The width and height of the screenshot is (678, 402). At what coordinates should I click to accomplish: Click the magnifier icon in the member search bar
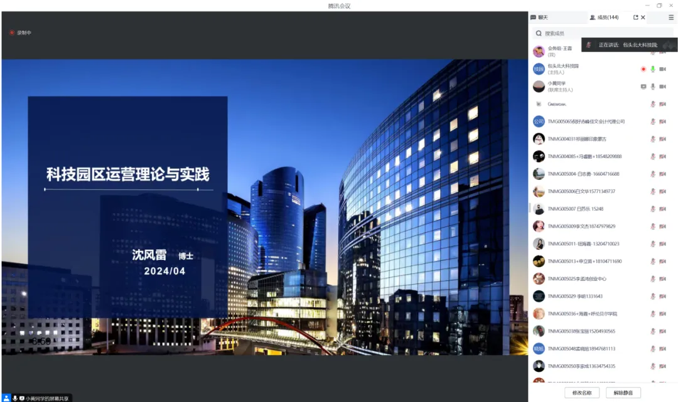click(539, 33)
